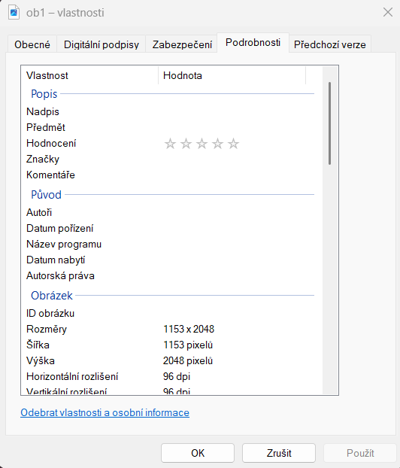Set Hodnocení to two stars
This screenshot has height=468, width=400.
(186, 144)
